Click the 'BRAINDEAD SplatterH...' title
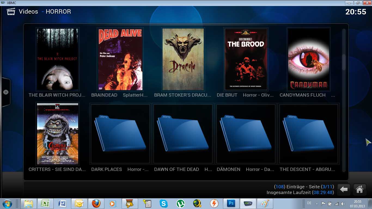This screenshot has width=372, height=209. click(119, 95)
